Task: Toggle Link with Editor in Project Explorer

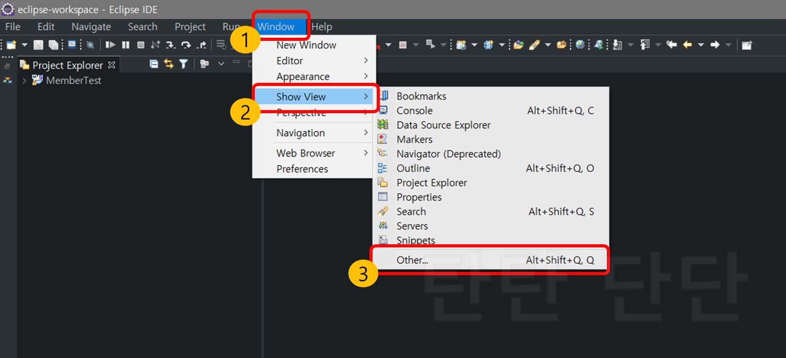Action: click(169, 64)
